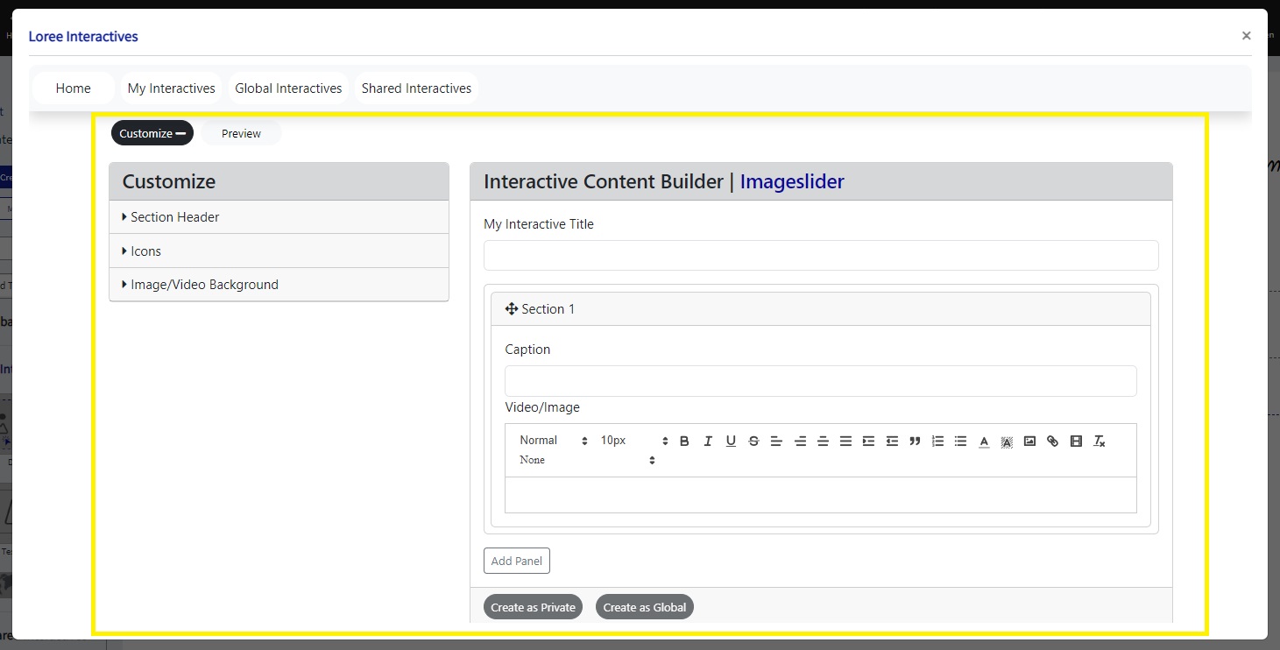Open the My Interactives tab
1280x650 pixels.
click(171, 88)
